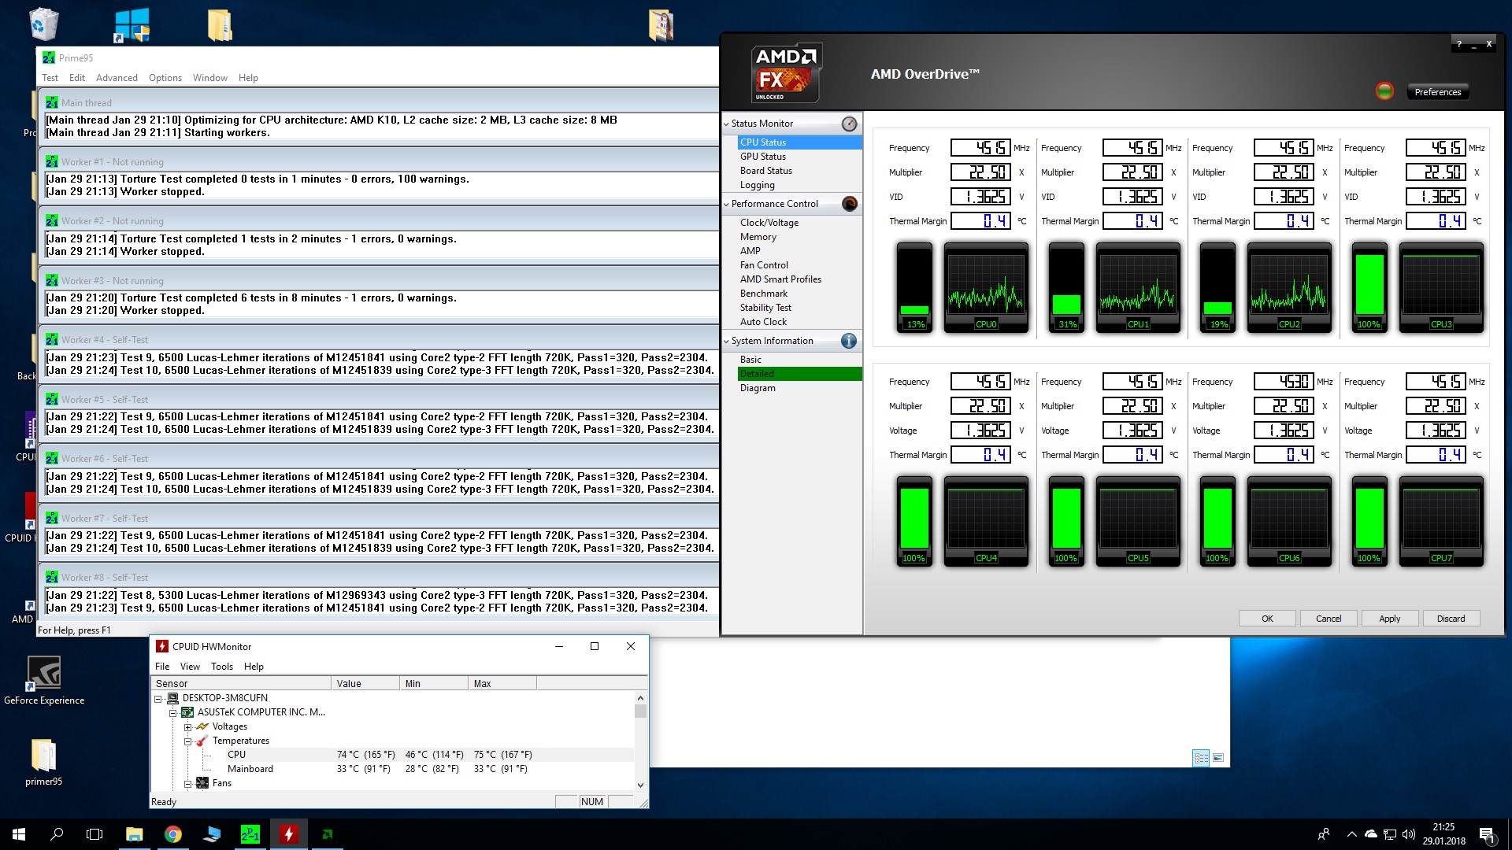Click Worker #4 Self-Test window icon
Viewport: 1512px width, 850px height.
(x=52, y=339)
